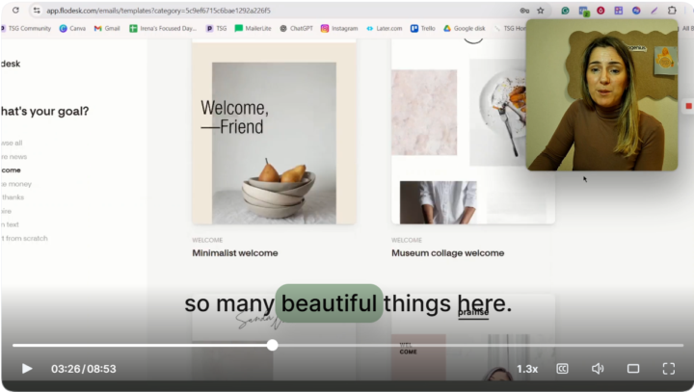694x392 pixels.
Task: Open the browser extensions puzzle icon
Action: [x=672, y=11]
